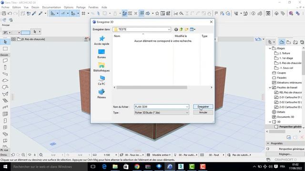Select Ce PC in dialog sidebar
The height and width of the screenshot is (171, 305).
coord(102,80)
